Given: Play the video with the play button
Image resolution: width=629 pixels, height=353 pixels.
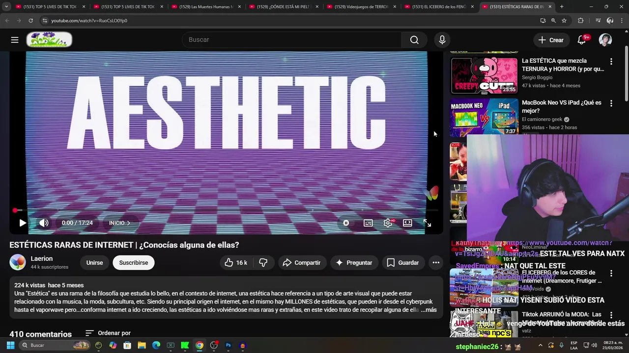Looking at the screenshot, I should click(23, 223).
